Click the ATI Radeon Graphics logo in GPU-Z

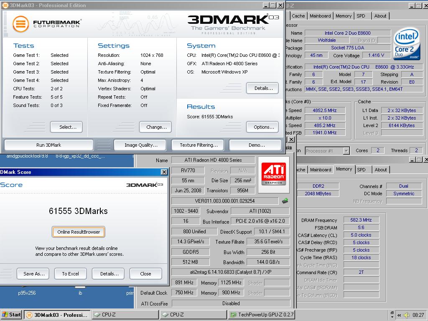[273, 174]
